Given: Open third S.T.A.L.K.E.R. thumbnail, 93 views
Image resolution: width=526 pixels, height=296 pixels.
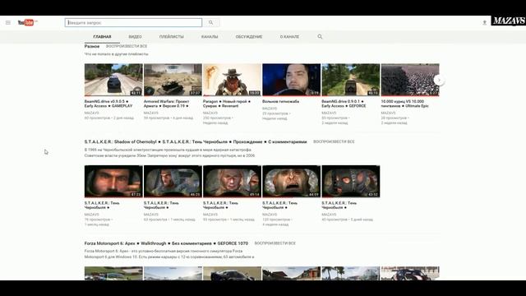Looking at the screenshot, I should (232, 181).
